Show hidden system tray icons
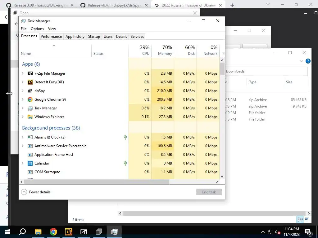The width and height of the screenshot is (318, 238). pyautogui.click(x=263, y=232)
